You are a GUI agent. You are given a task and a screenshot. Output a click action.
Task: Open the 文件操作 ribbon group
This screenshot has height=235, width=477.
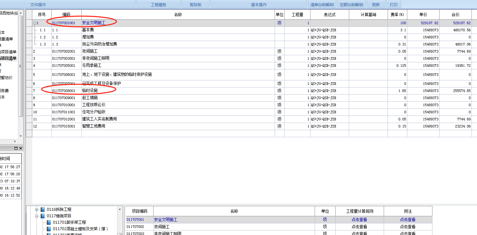[38, 5]
